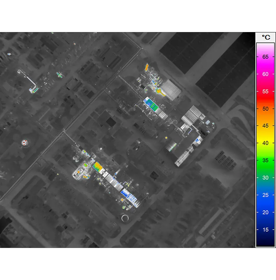The image size is (276, 280).
Task: Select the 65 degree scale label
Action: pos(265,57)
